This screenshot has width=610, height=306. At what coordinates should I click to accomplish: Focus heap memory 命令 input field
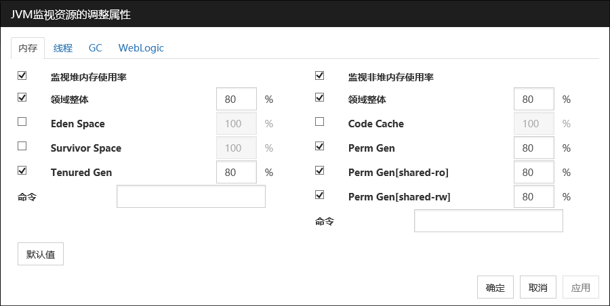tap(191, 196)
